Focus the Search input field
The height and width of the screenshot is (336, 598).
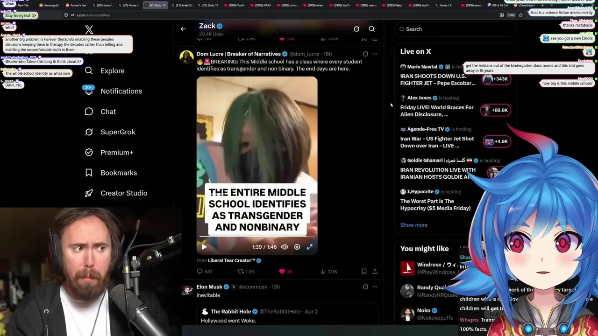click(456, 29)
